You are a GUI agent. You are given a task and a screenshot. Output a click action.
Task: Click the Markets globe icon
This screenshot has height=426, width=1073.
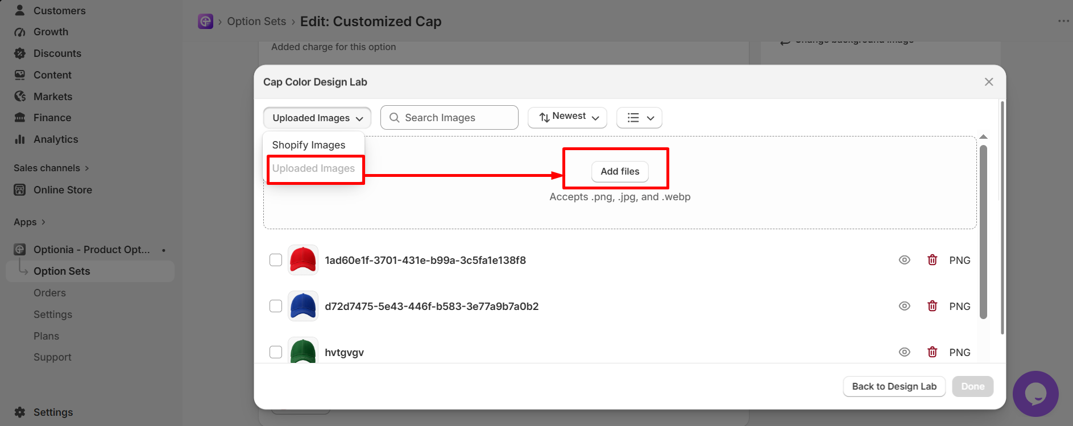(x=20, y=97)
